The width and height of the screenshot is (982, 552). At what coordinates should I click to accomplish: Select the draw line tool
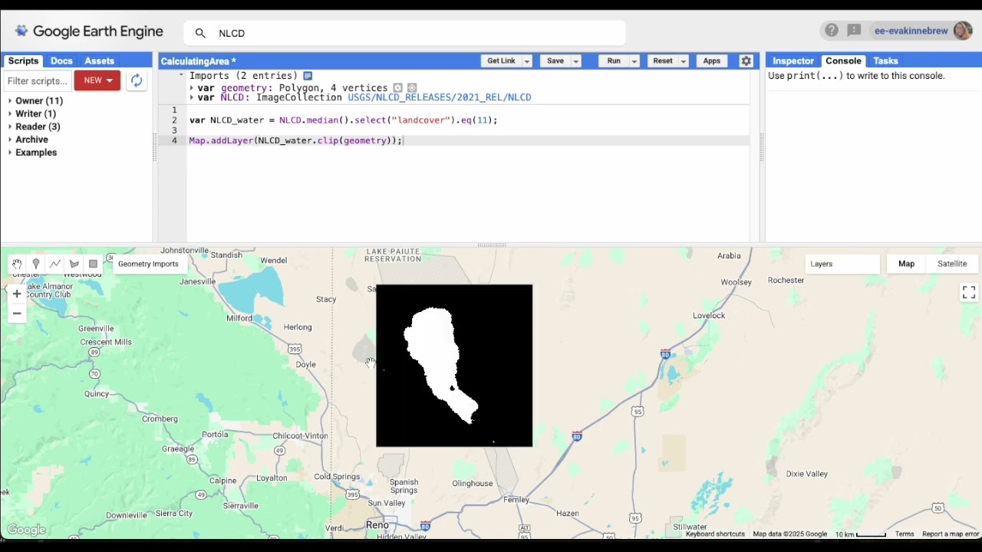point(55,264)
